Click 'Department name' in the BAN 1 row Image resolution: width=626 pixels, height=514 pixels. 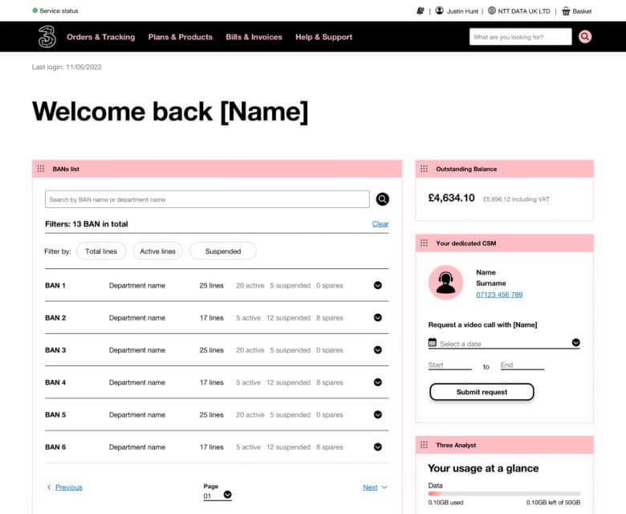(x=137, y=285)
